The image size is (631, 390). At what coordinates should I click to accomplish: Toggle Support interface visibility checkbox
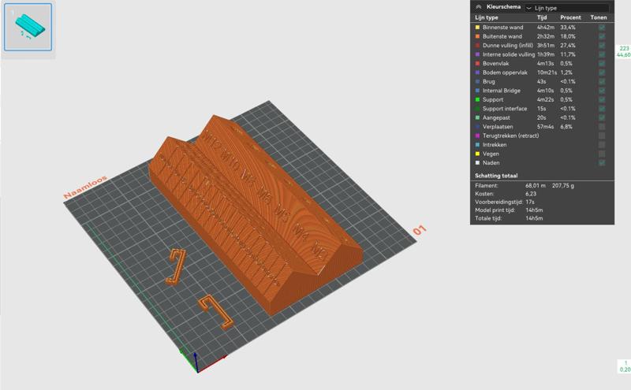[x=602, y=109]
